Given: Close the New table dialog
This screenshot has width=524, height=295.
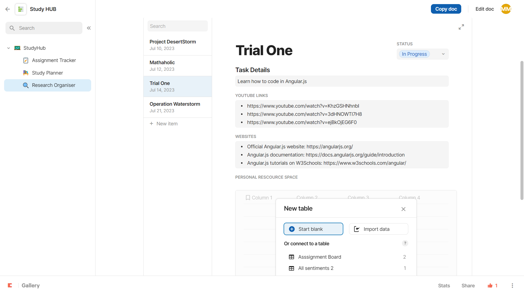Looking at the screenshot, I should point(403,209).
